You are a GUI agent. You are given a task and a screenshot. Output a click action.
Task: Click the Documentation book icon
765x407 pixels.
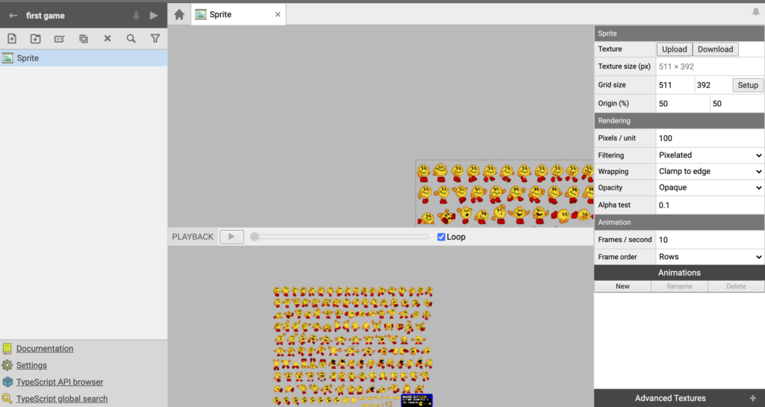[7, 348]
